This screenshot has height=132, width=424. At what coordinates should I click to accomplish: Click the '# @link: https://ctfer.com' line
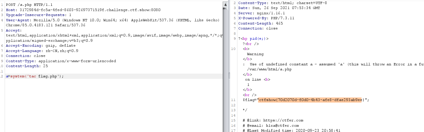pos(273,120)
